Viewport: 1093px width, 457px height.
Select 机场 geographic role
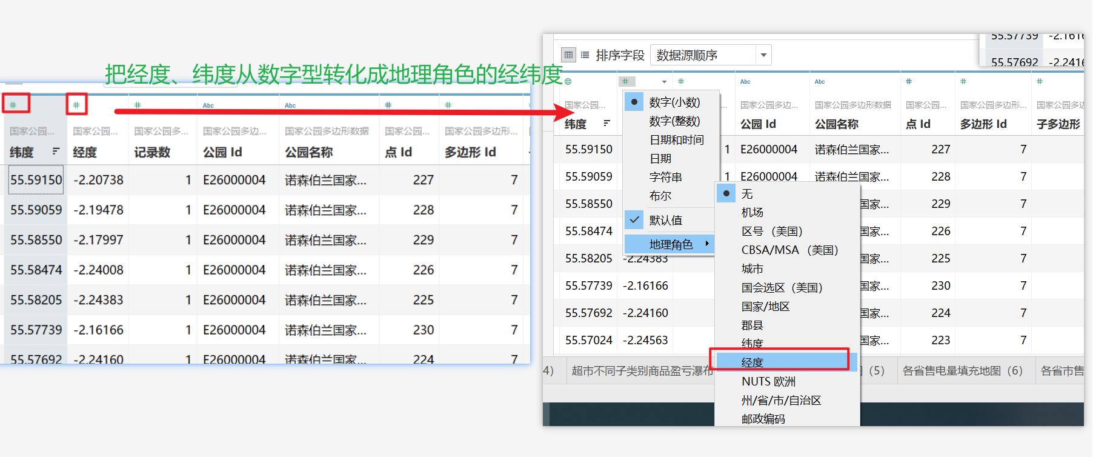click(788, 212)
